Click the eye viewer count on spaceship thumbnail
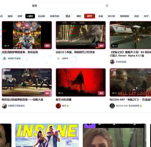This screenshot has width=151, height=147. [114, 46]
